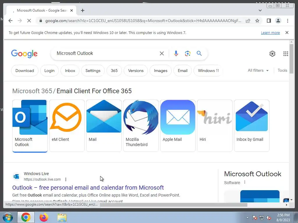The height and width of the screenshot is (223, 298).
Task: Select the Settings filter chip
Action: (x=93, y=71)
